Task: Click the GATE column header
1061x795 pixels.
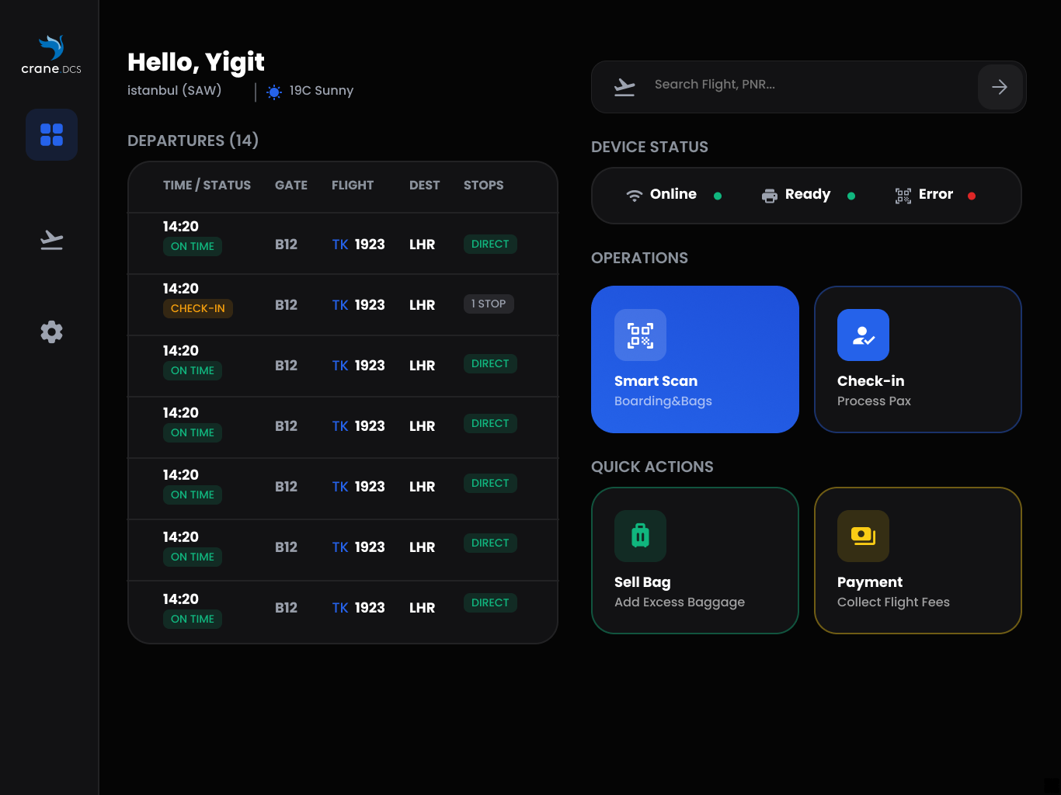Action: (291, 185)
